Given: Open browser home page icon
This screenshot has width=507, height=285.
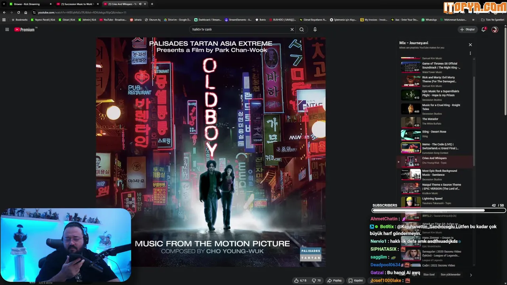Looking at the screenshot, I should coord(26,12).
